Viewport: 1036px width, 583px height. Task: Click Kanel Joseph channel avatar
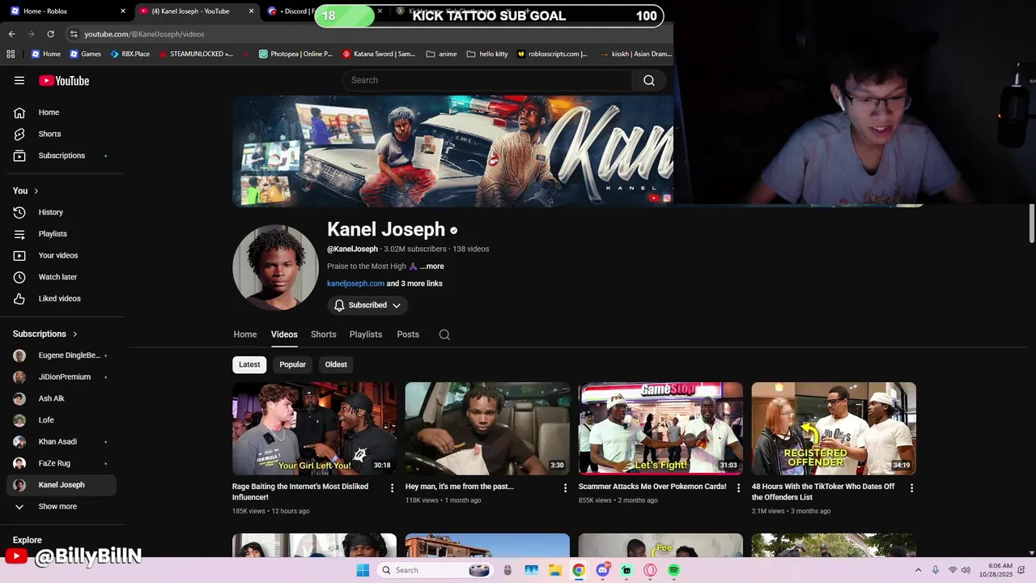275,267
